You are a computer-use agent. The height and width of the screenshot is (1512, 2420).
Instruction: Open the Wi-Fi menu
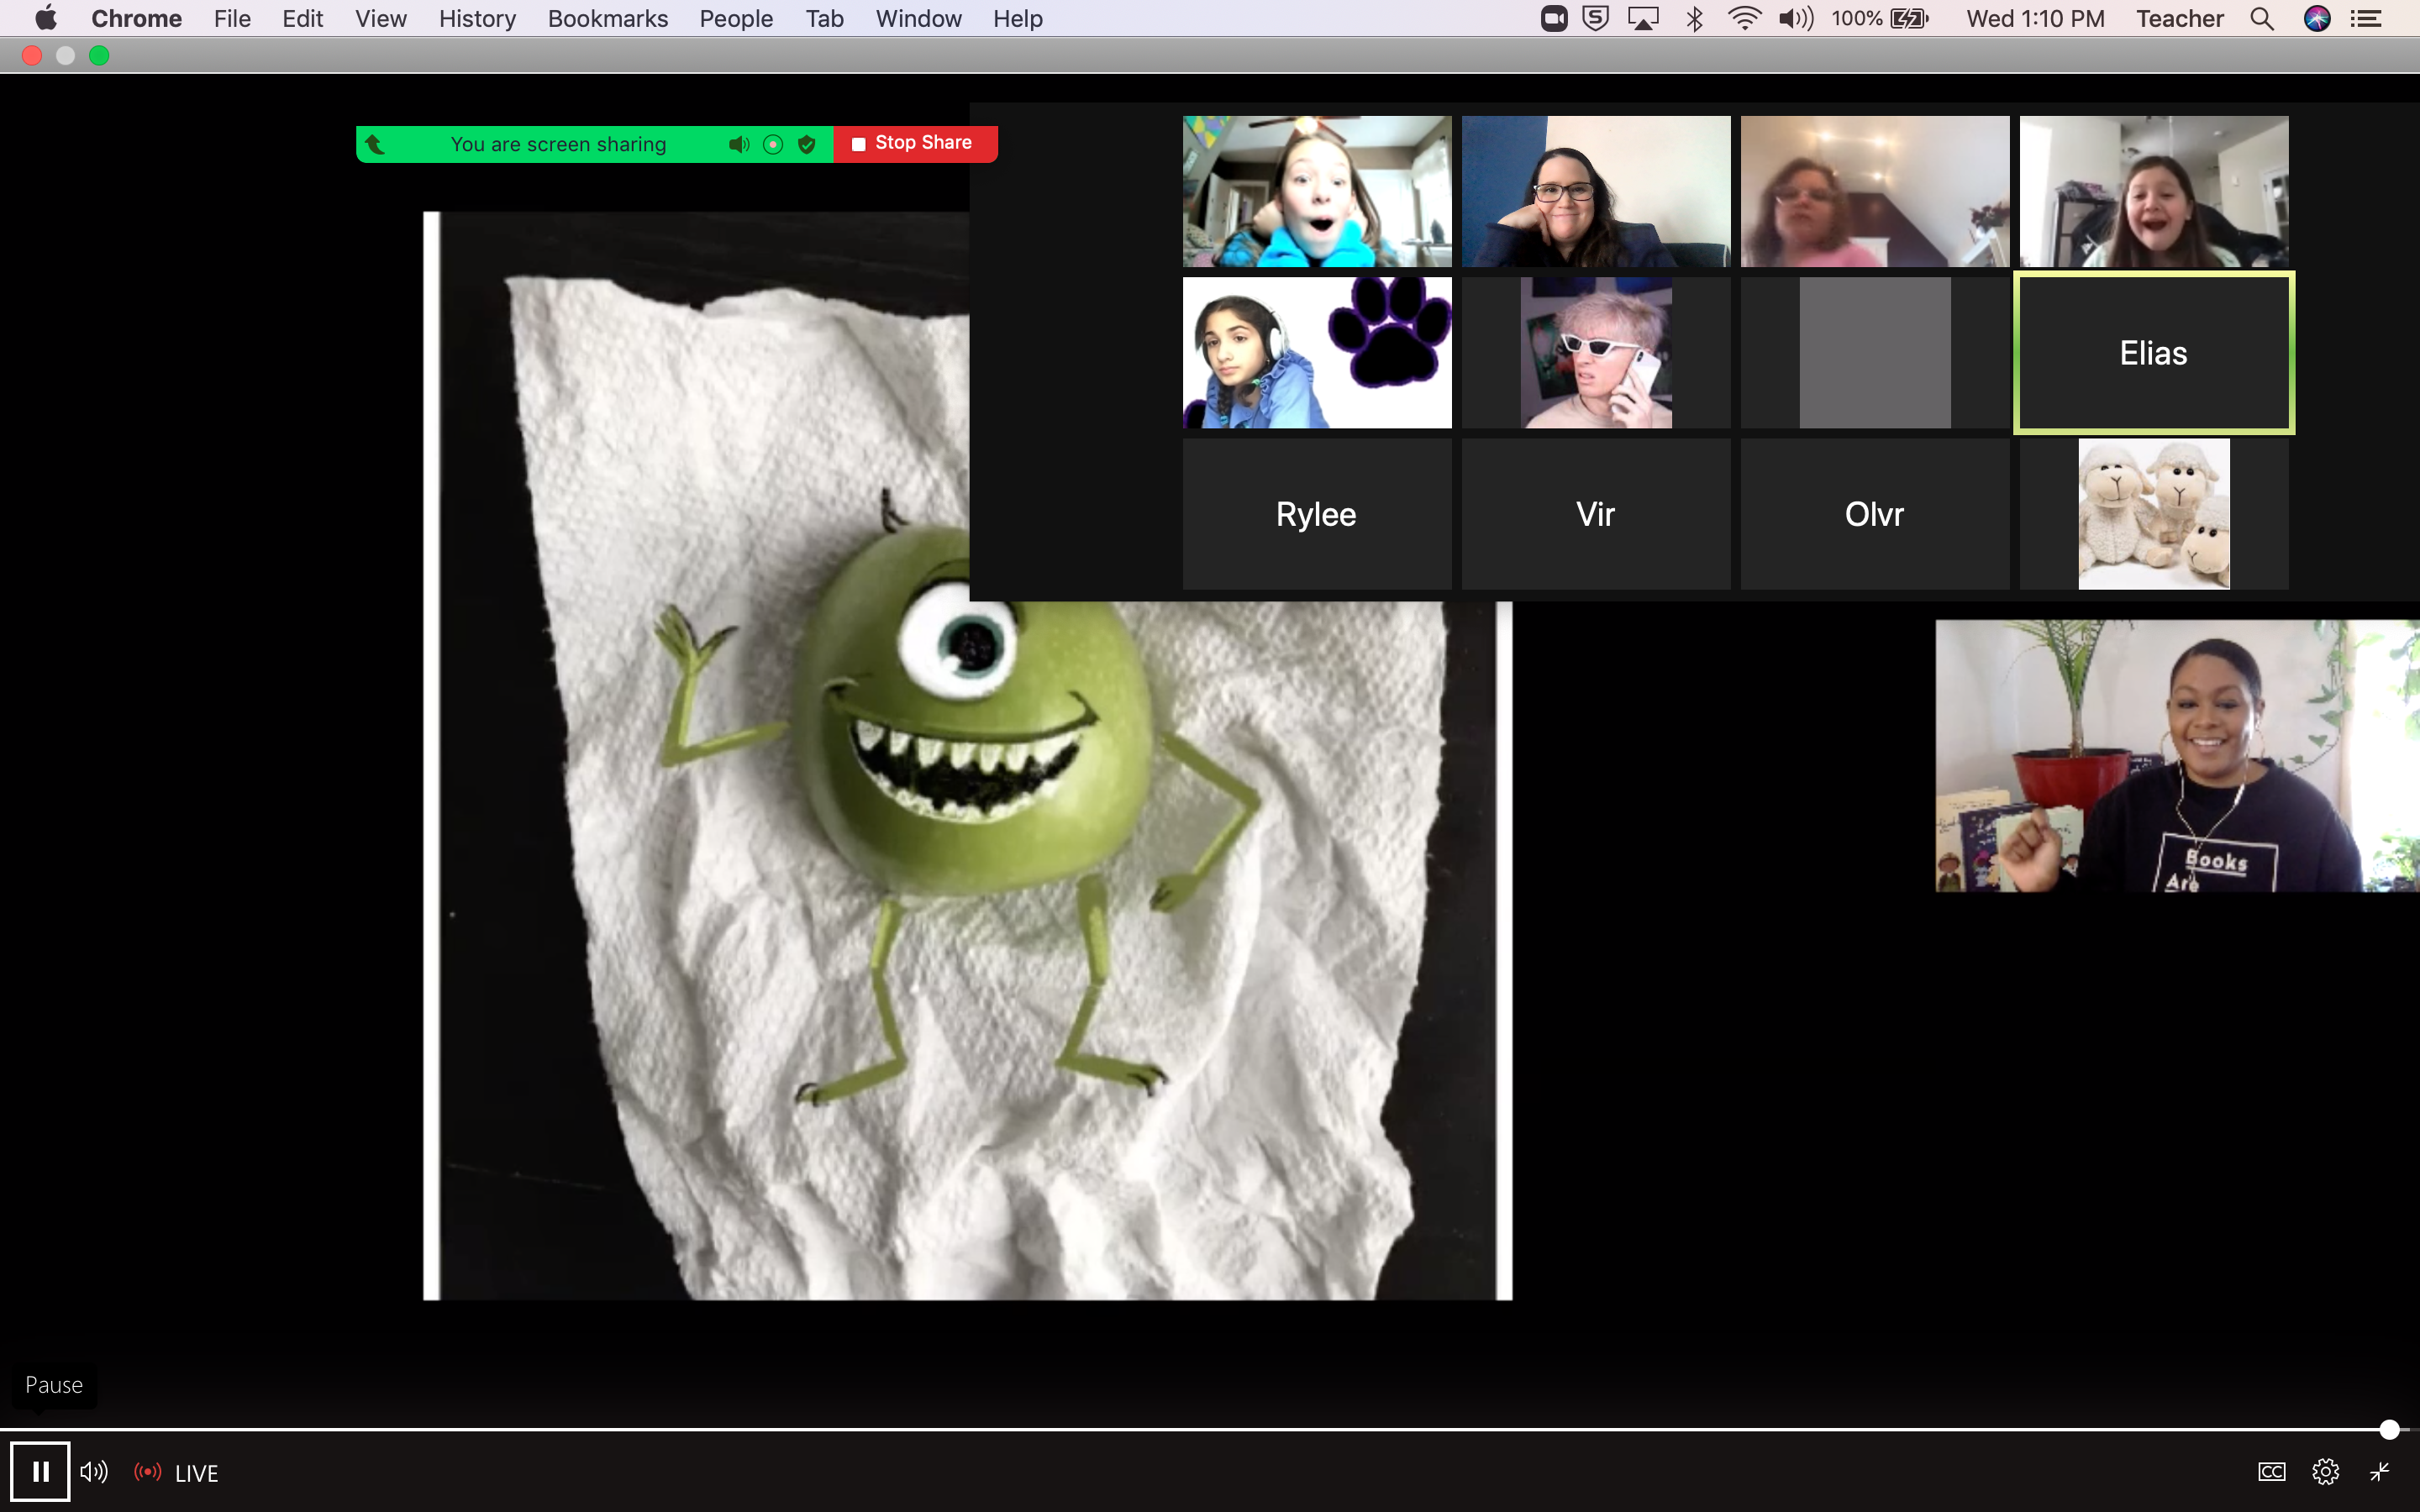pyautogui.click(x=1744, y=18)
